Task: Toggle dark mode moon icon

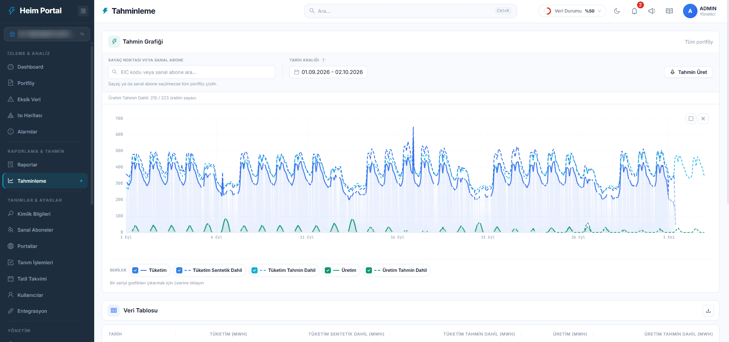Action: pos(617,11)
